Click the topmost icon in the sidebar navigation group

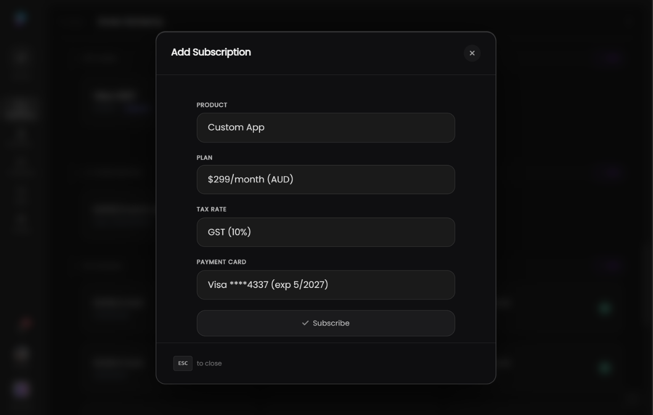tap(20, 61)
